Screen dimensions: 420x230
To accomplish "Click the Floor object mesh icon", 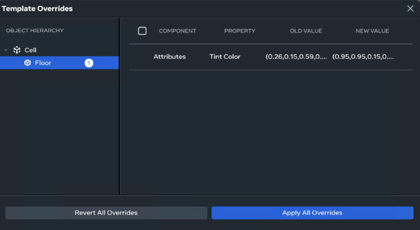I will point(28,63).
